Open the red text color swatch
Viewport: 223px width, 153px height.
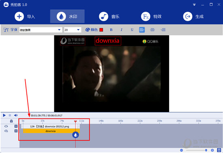(x=101, y=30)
